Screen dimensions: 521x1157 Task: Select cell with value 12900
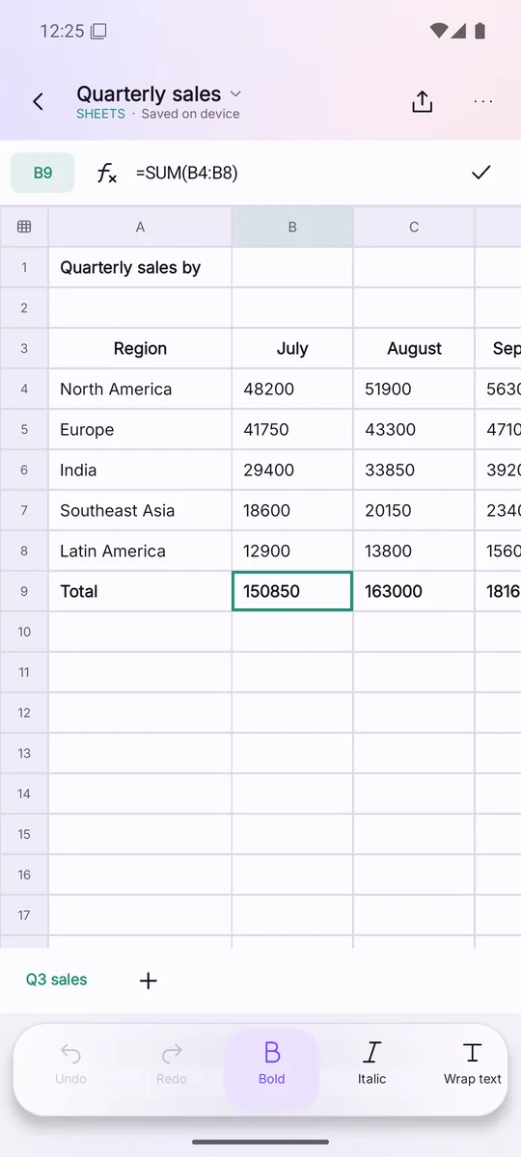click(x=292, y=551)
